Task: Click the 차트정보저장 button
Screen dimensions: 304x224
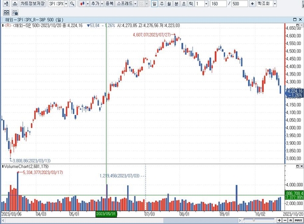Action: coord(33,4)
